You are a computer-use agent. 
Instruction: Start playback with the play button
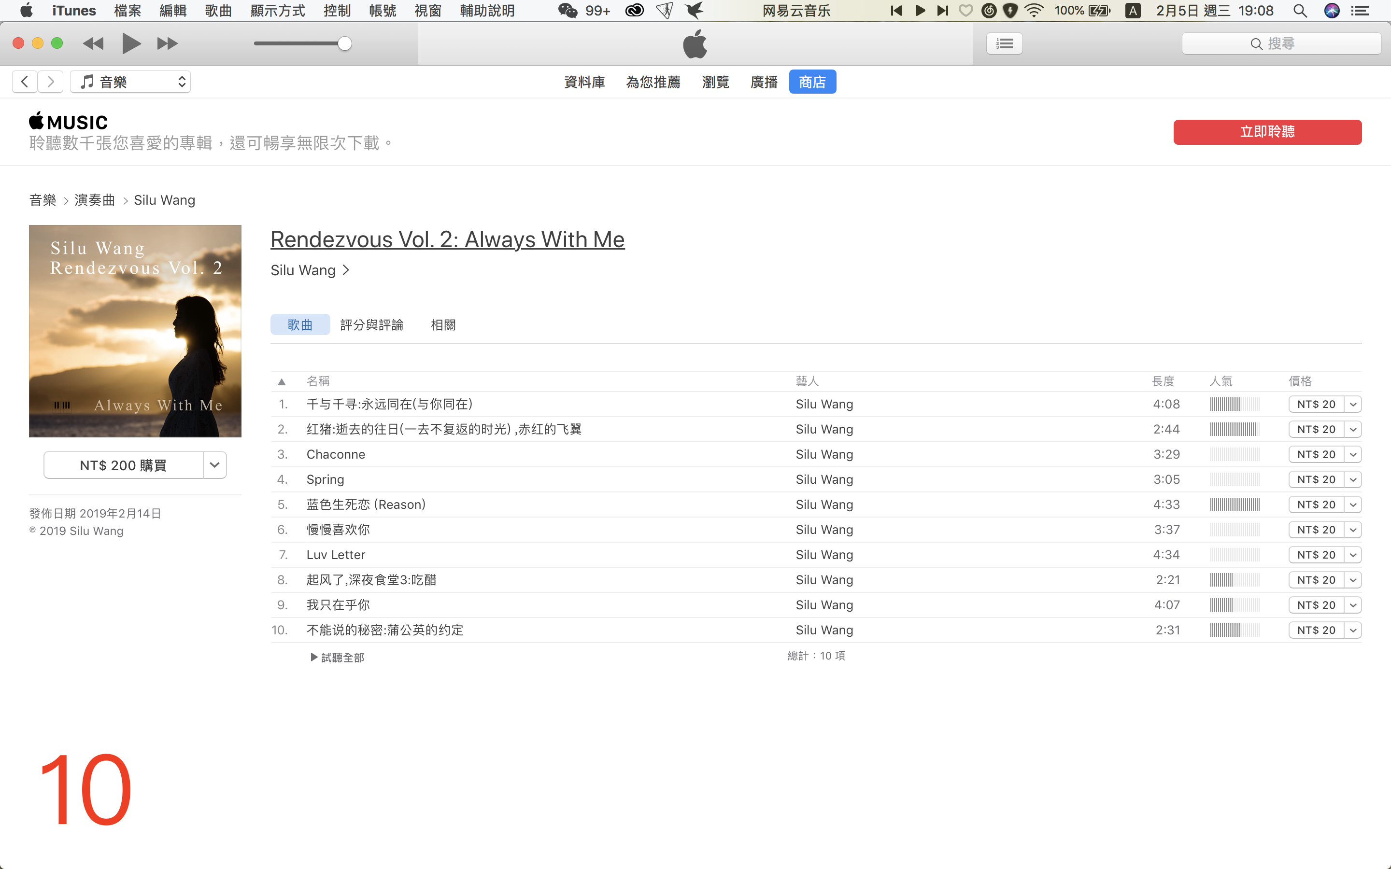132,43
